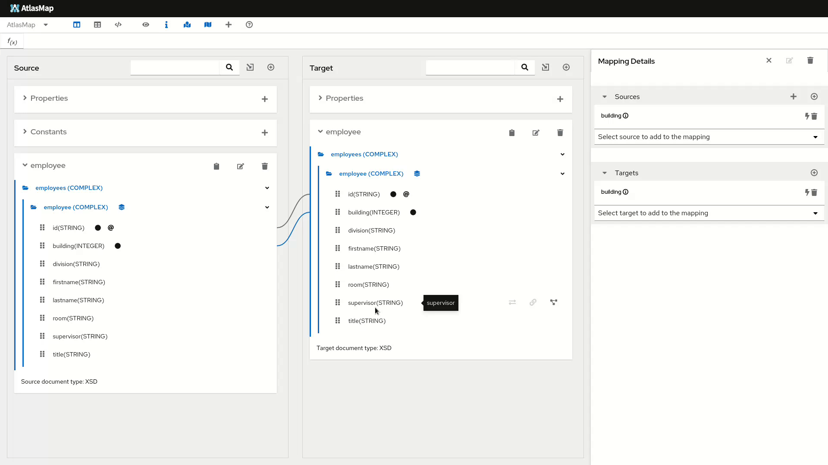The width and height of the screenshot is (828, 465).
Task: Switch to the mapping table view
Action: [97, 25]
